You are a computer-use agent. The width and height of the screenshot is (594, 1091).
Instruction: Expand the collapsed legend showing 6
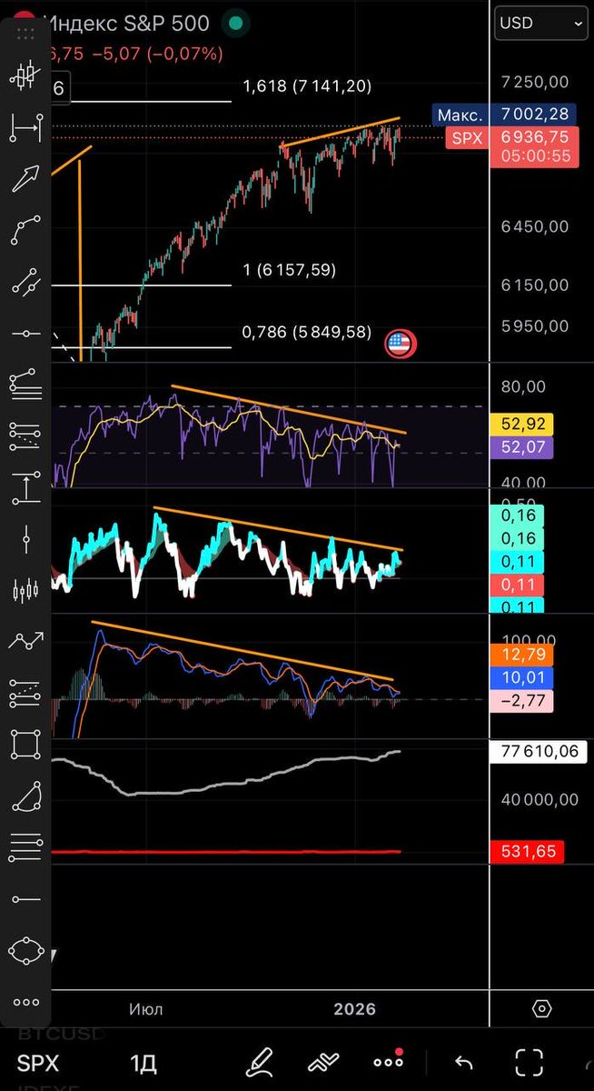click(58, 88)
